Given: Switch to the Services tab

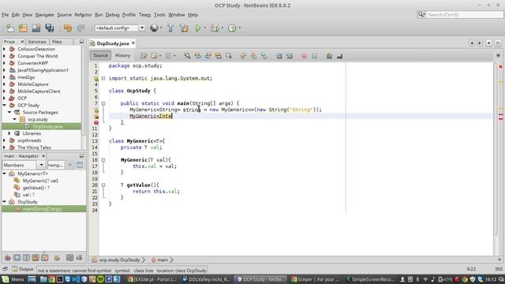Looking at the screenshot, I should point(37,42).
